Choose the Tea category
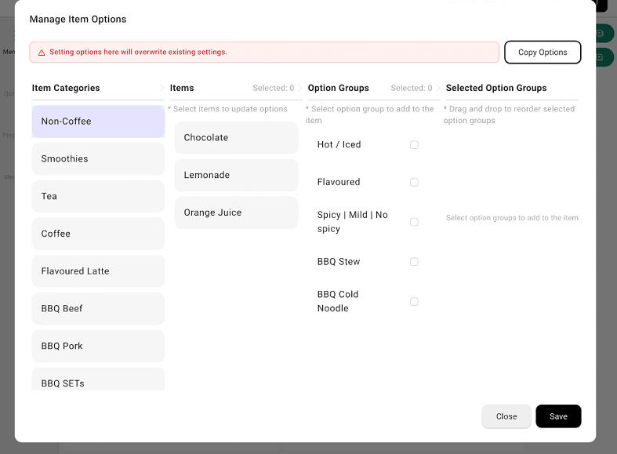Screen dimensions: 617x454 98,196
